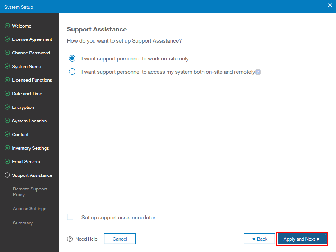Click the green checkmark next to Encryption
The width and height of the screenshot is (336, 252).
pos(7,107)
